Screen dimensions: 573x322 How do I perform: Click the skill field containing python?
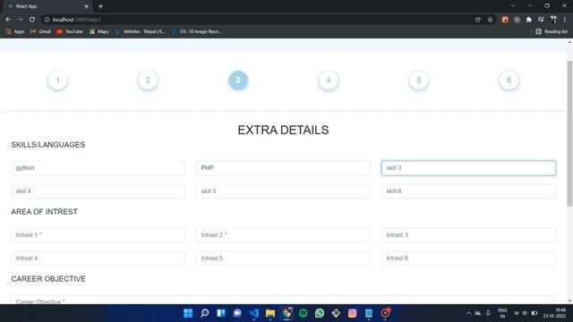coord(98,168)
